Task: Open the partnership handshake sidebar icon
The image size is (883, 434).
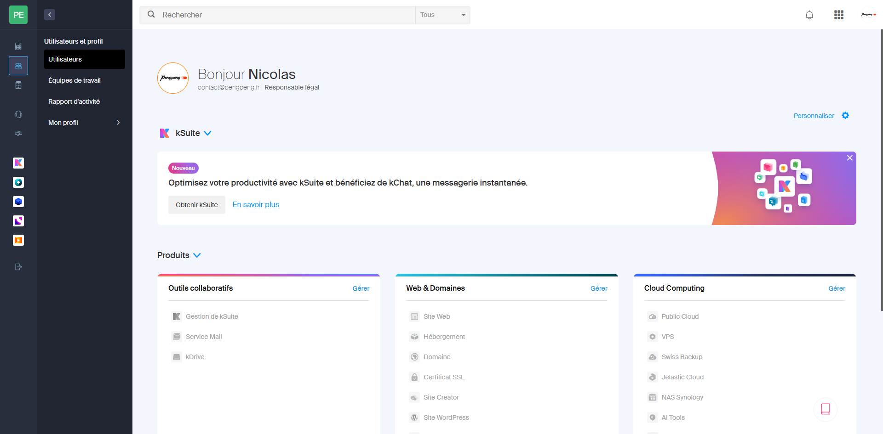Action: 18,134
